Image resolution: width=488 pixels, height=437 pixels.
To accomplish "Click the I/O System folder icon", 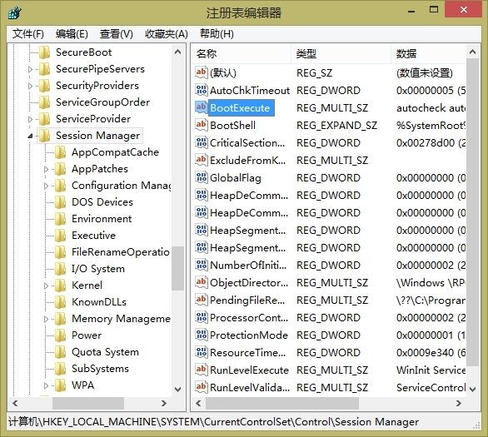I will coord(61,268).
